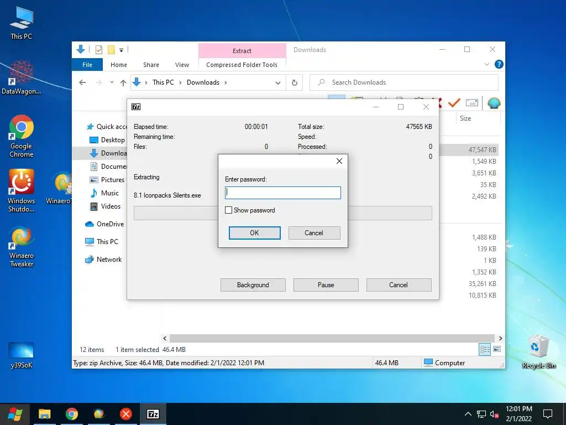Image resolution: width=566 pixels, height=425 pixels.
Task: Switch to large icons view
Action: pyautogui.click(x=497, y=349)
